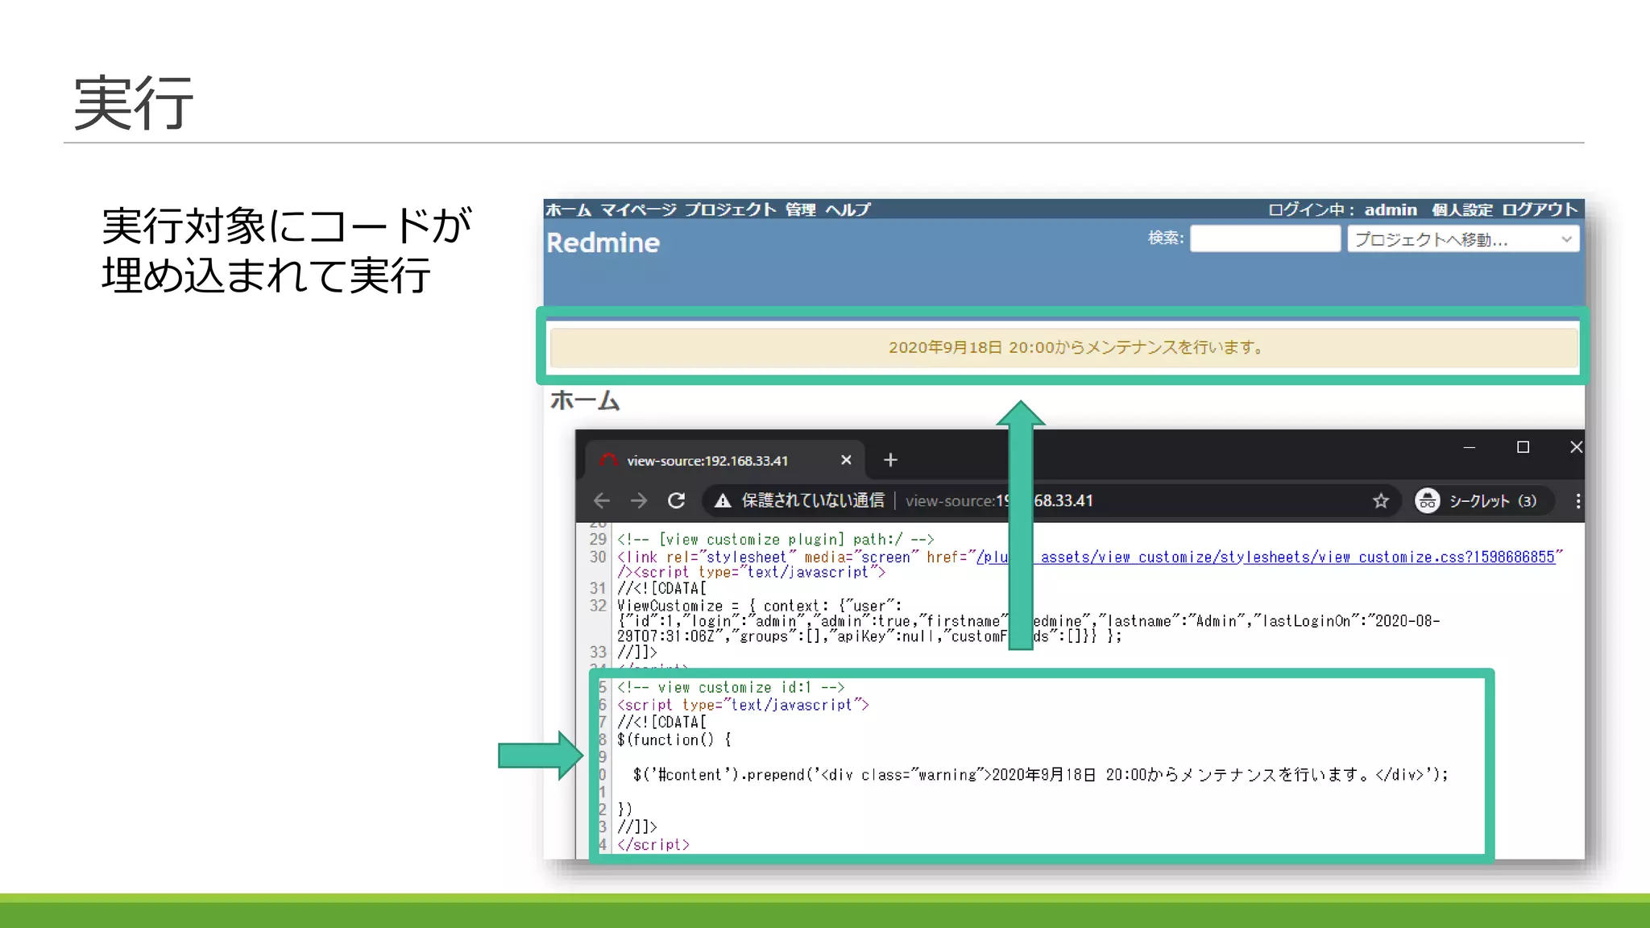This screenshot has width=1650, height=928.
Task: Expand the プロジェクトへ移動 dropdown
Action: pos(1462,239)
